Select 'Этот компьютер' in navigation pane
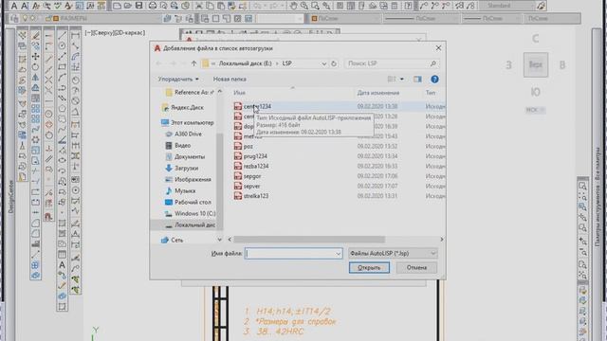Image resolution: width=607 pixels, height=341 pixels. (192, 122)
